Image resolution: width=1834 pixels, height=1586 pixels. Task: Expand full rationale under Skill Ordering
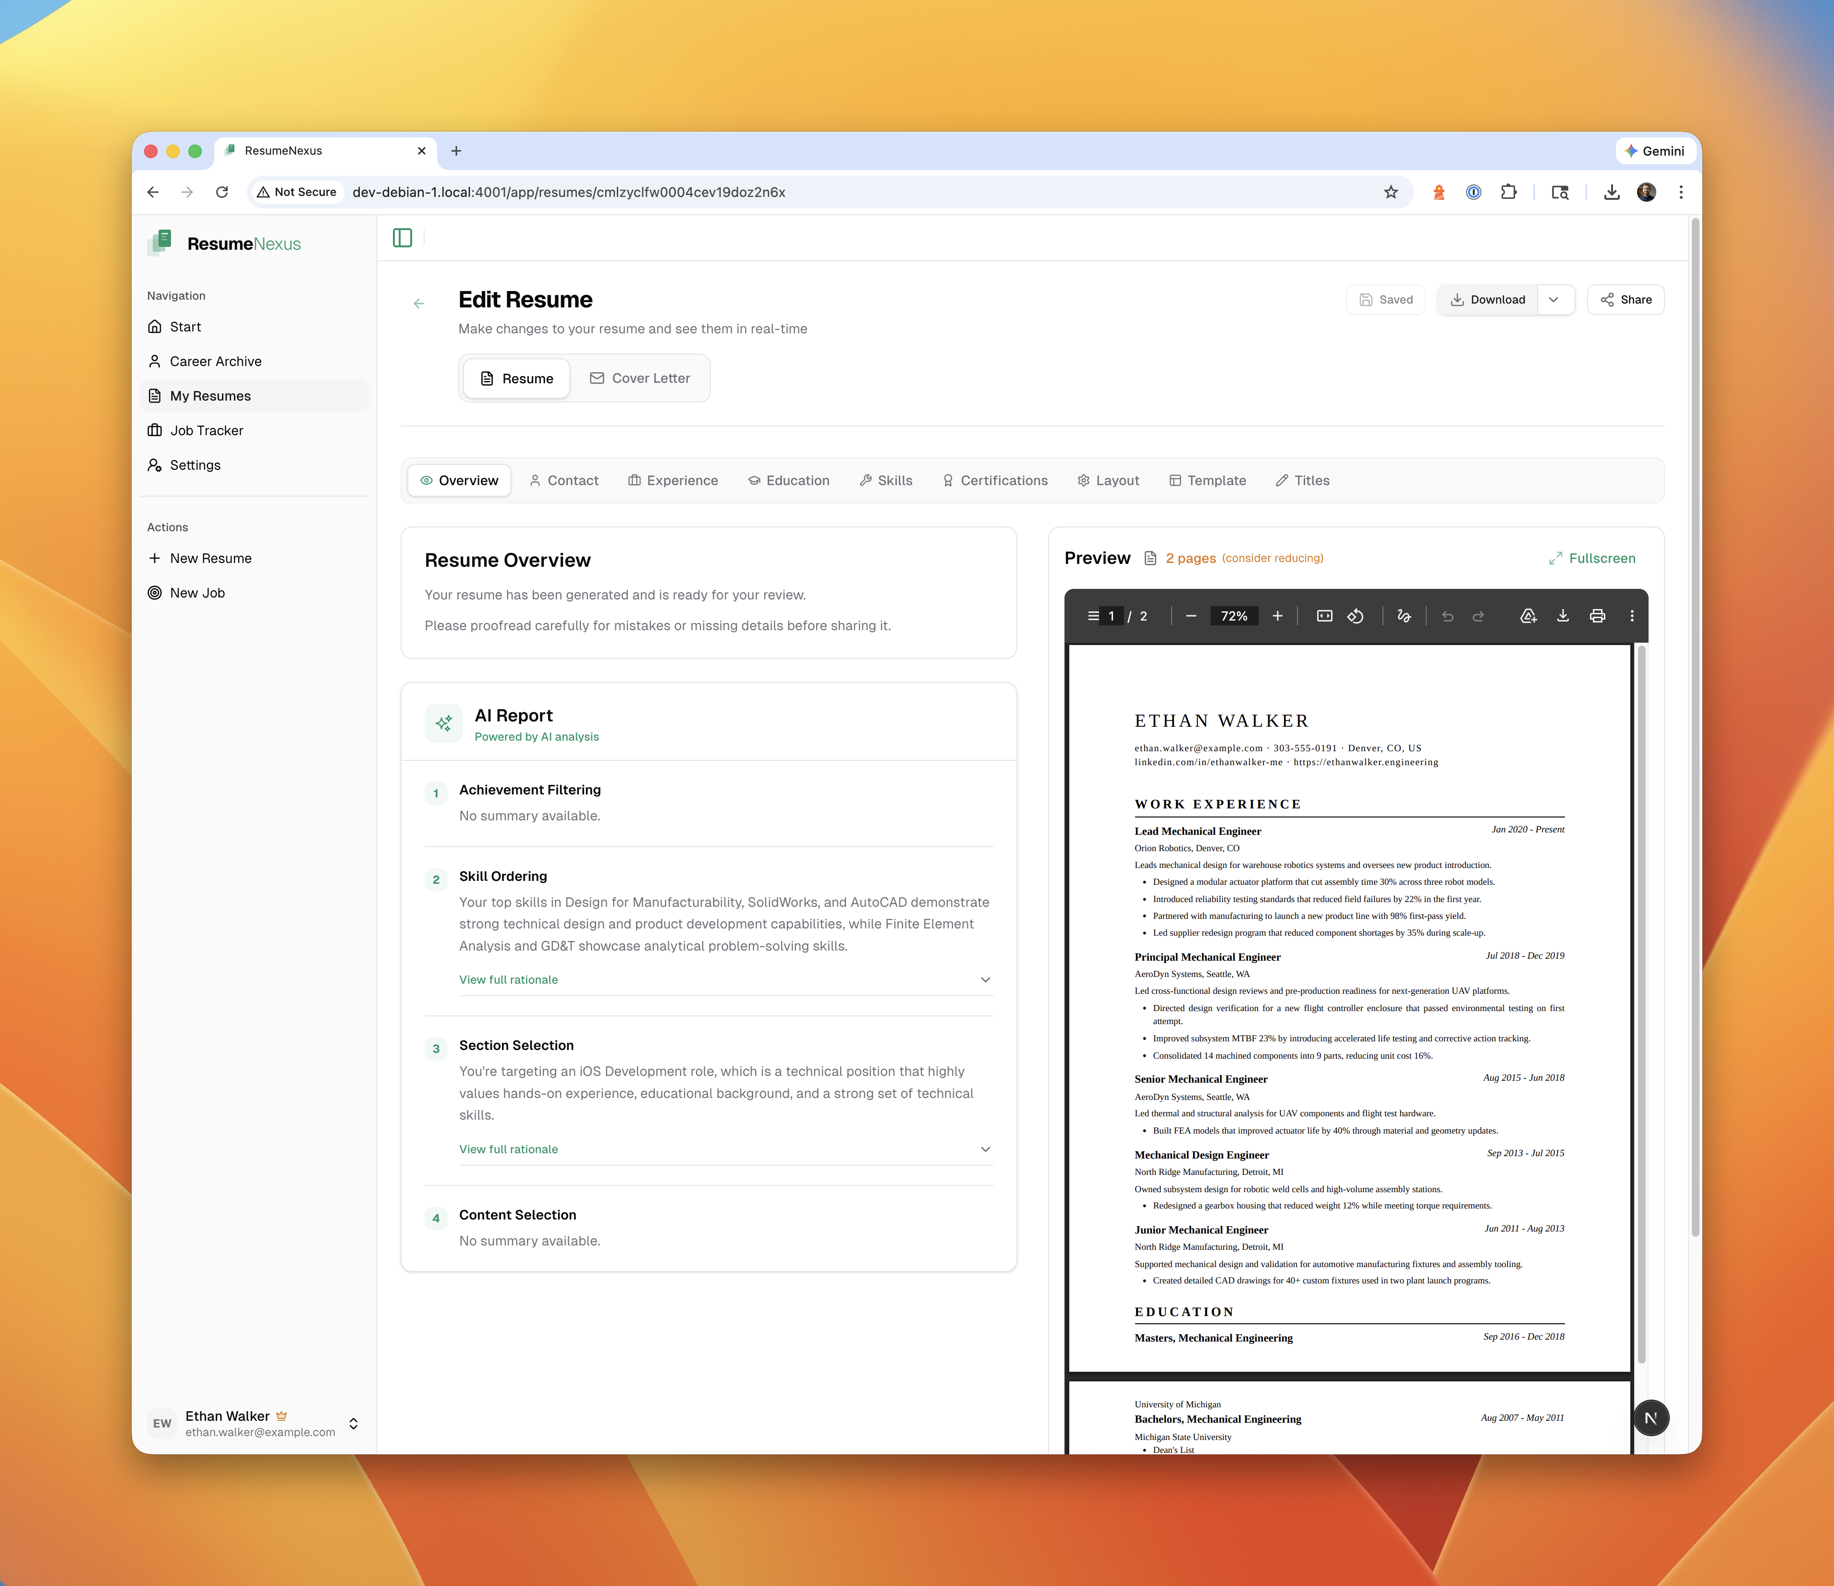(x=508, y=980)
